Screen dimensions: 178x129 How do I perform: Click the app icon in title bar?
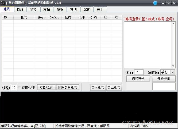[3, 3]
